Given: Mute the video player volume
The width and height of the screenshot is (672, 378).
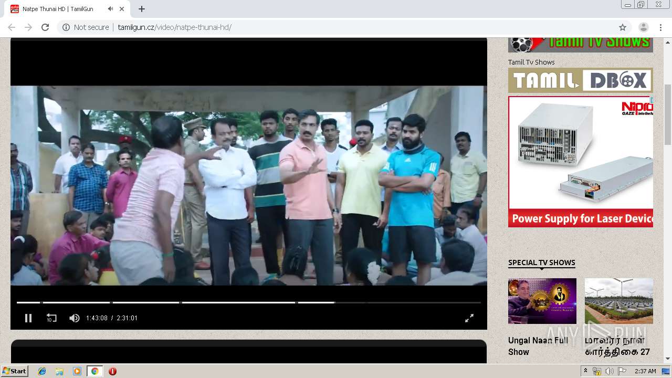Looking at the screenshot, I should (75, 318).
